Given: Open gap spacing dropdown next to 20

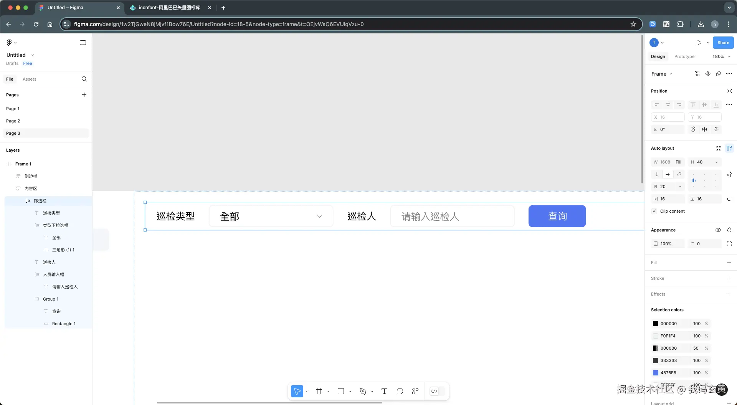Looking at the screenshot, I should 679,187.
